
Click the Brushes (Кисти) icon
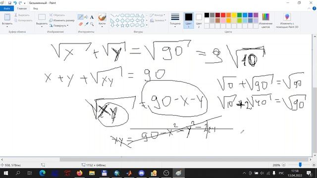(102, 17)
